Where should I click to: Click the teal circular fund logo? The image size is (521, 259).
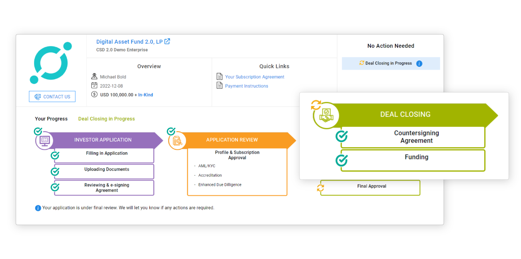click(51, 63)
